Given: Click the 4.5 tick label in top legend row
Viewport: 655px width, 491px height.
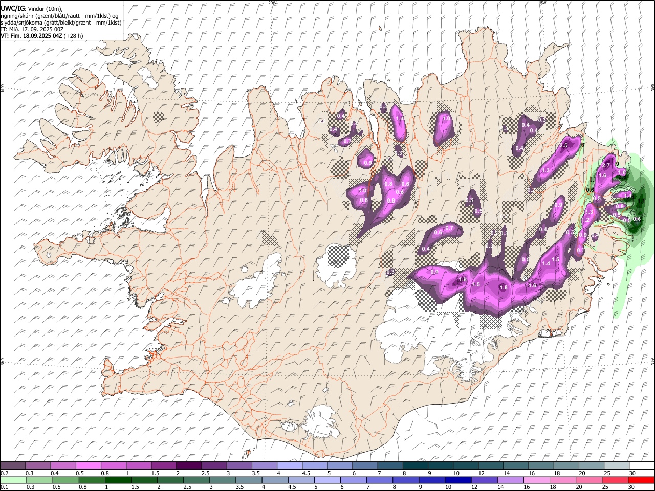Looking at the screenshot, I should tap(307, 473).
